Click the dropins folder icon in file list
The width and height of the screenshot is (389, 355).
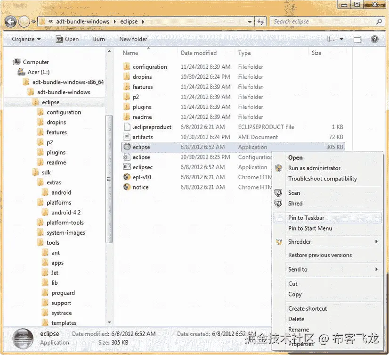click(127, 76)
